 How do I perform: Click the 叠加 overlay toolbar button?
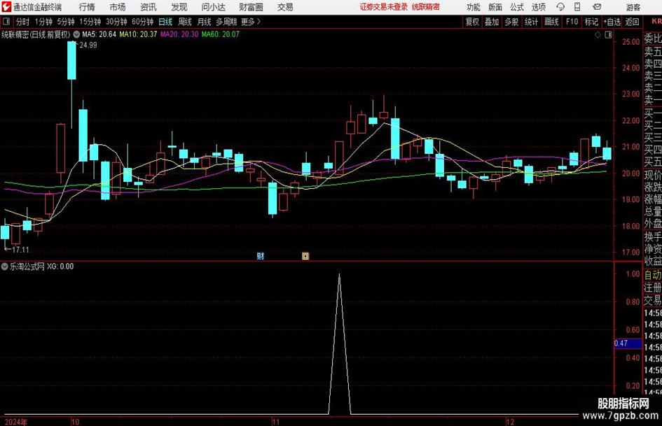[x=492, y=22]
